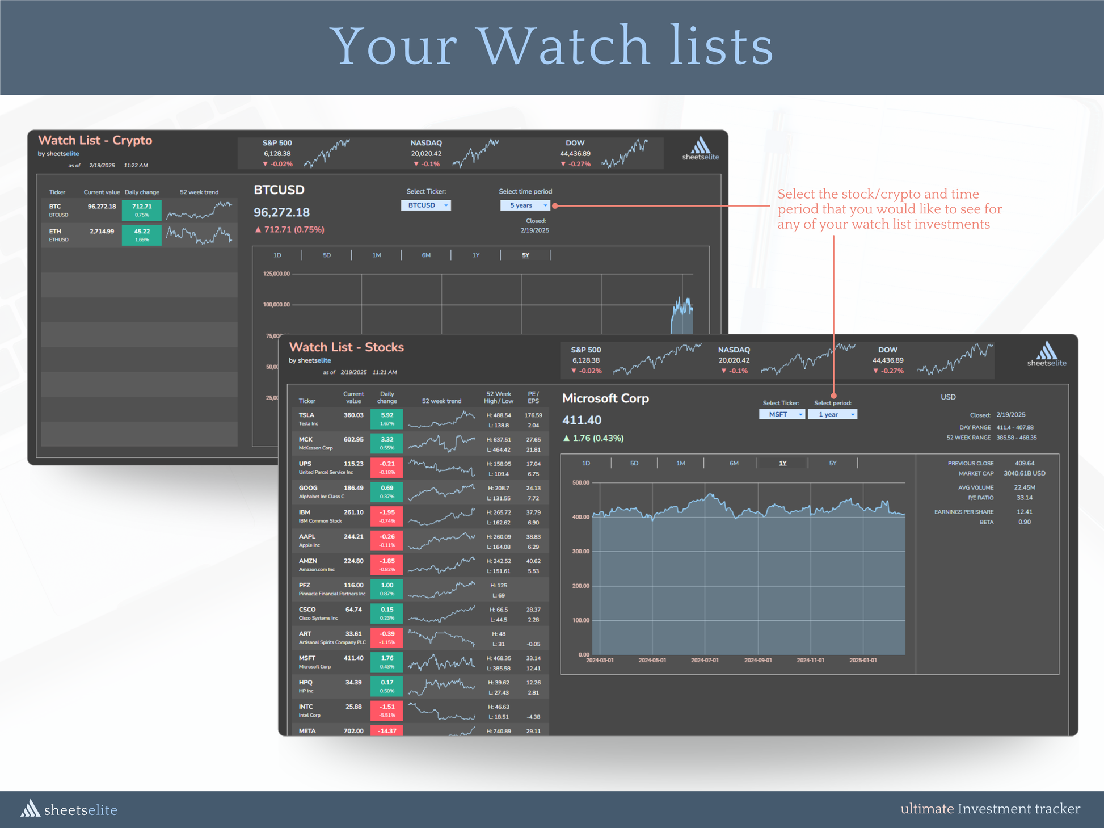1104x828 pixels.
Task: Click the BTC 52 week trend sparkline
Action: click(199, 211)
